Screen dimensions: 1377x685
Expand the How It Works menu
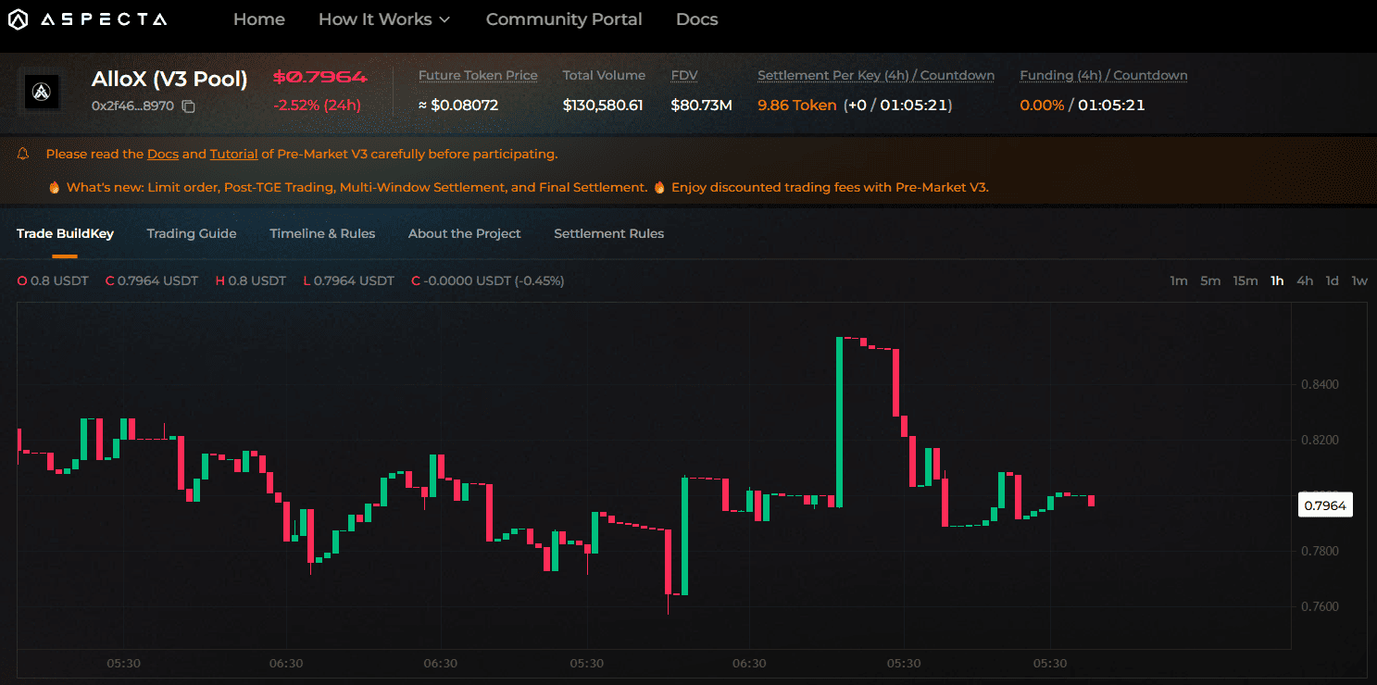coord(383,19)
